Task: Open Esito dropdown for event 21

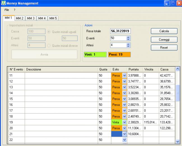Action: (124, 134)
